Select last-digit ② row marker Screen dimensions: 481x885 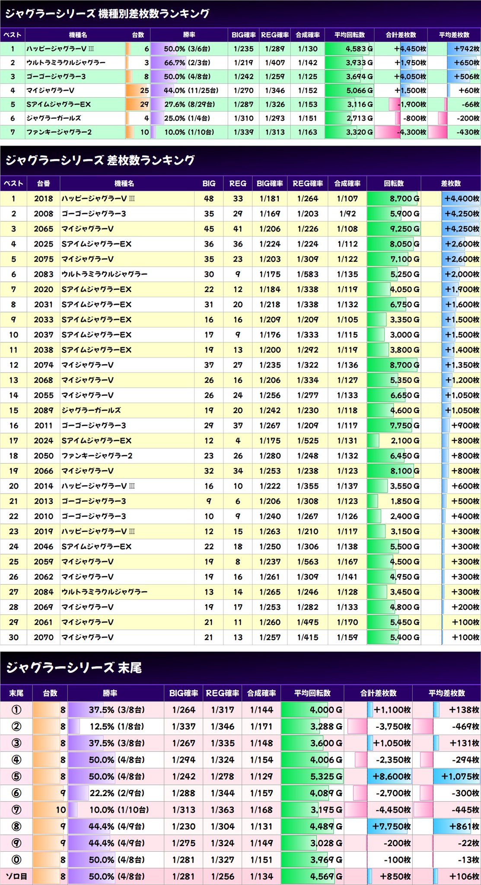click(16, 726)
